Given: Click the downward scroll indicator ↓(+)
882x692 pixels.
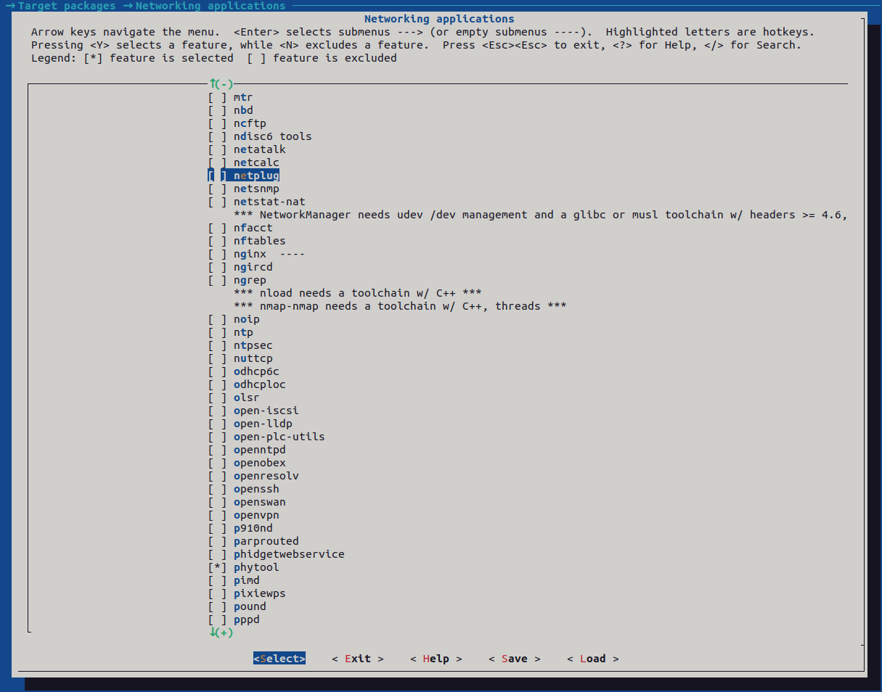Looking at the screenshot, I should pos(221,633).
